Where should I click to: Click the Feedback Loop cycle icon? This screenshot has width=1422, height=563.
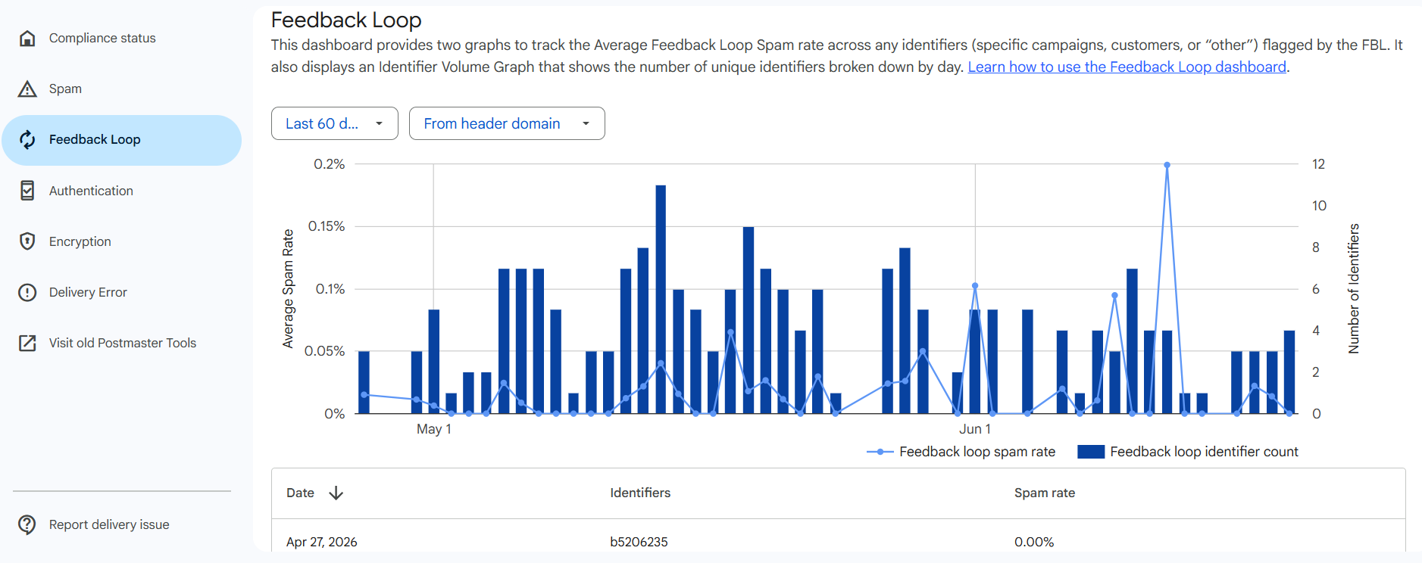pos(27,139)
